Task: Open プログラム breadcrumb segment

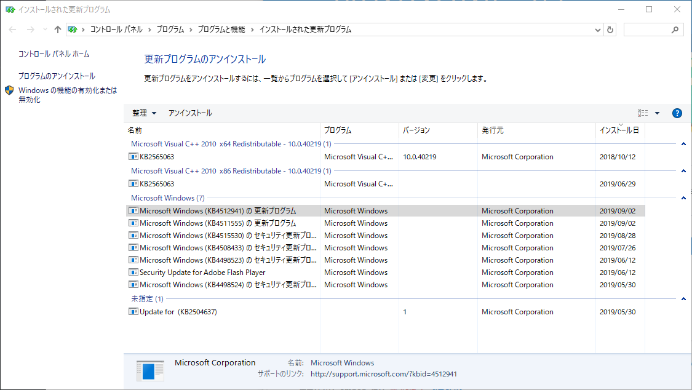Action: pyautogui.click(x=170, y=30)
